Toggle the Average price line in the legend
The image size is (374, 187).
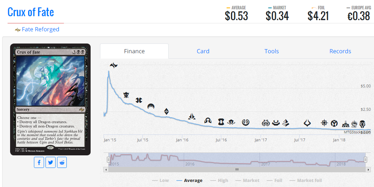point(189,181)
